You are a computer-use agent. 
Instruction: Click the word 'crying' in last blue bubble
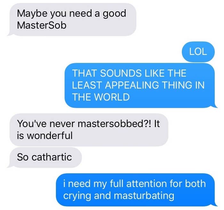click(x=77, y=196)
